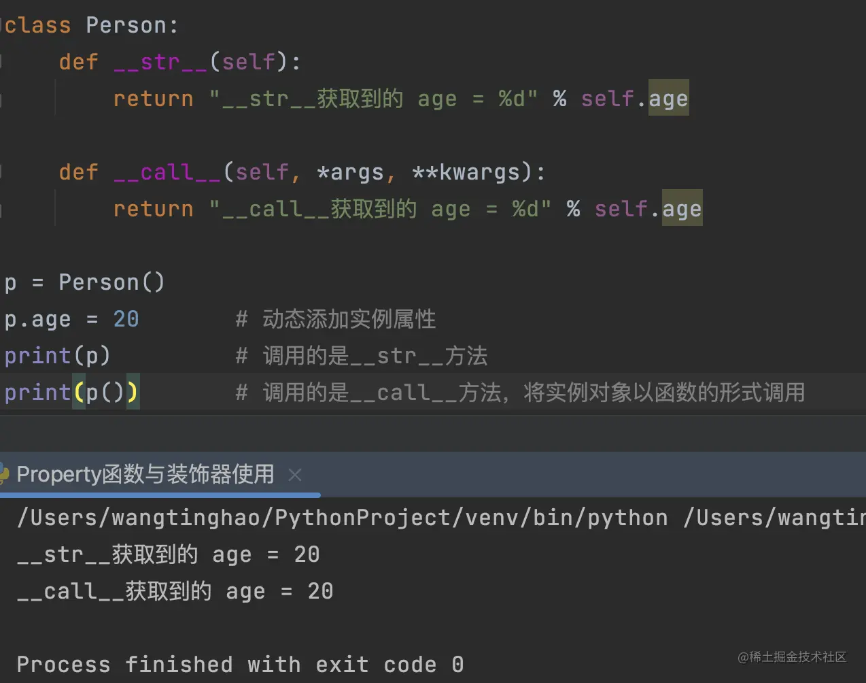
Task: Close the Property函数与装饰器使用 run tab
Action: coord(295,475)
